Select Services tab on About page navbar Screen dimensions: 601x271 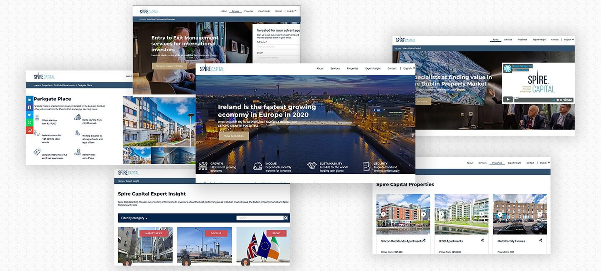[508, 40]
